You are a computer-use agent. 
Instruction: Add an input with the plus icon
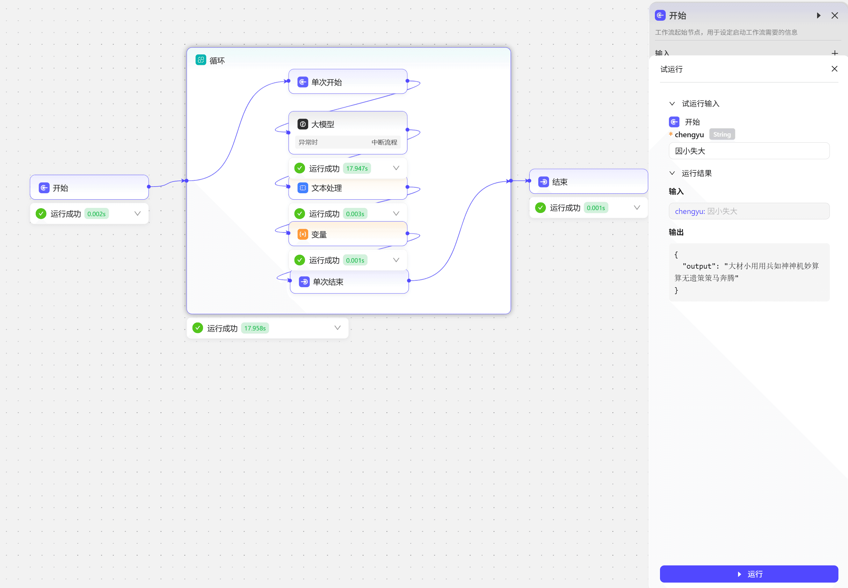pos(835,53)
